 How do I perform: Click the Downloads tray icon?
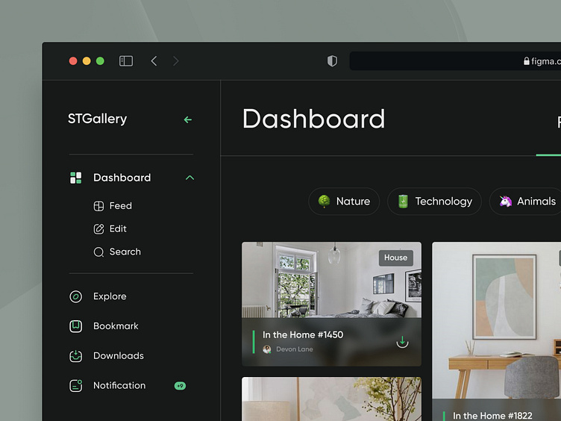pos(75,356)
